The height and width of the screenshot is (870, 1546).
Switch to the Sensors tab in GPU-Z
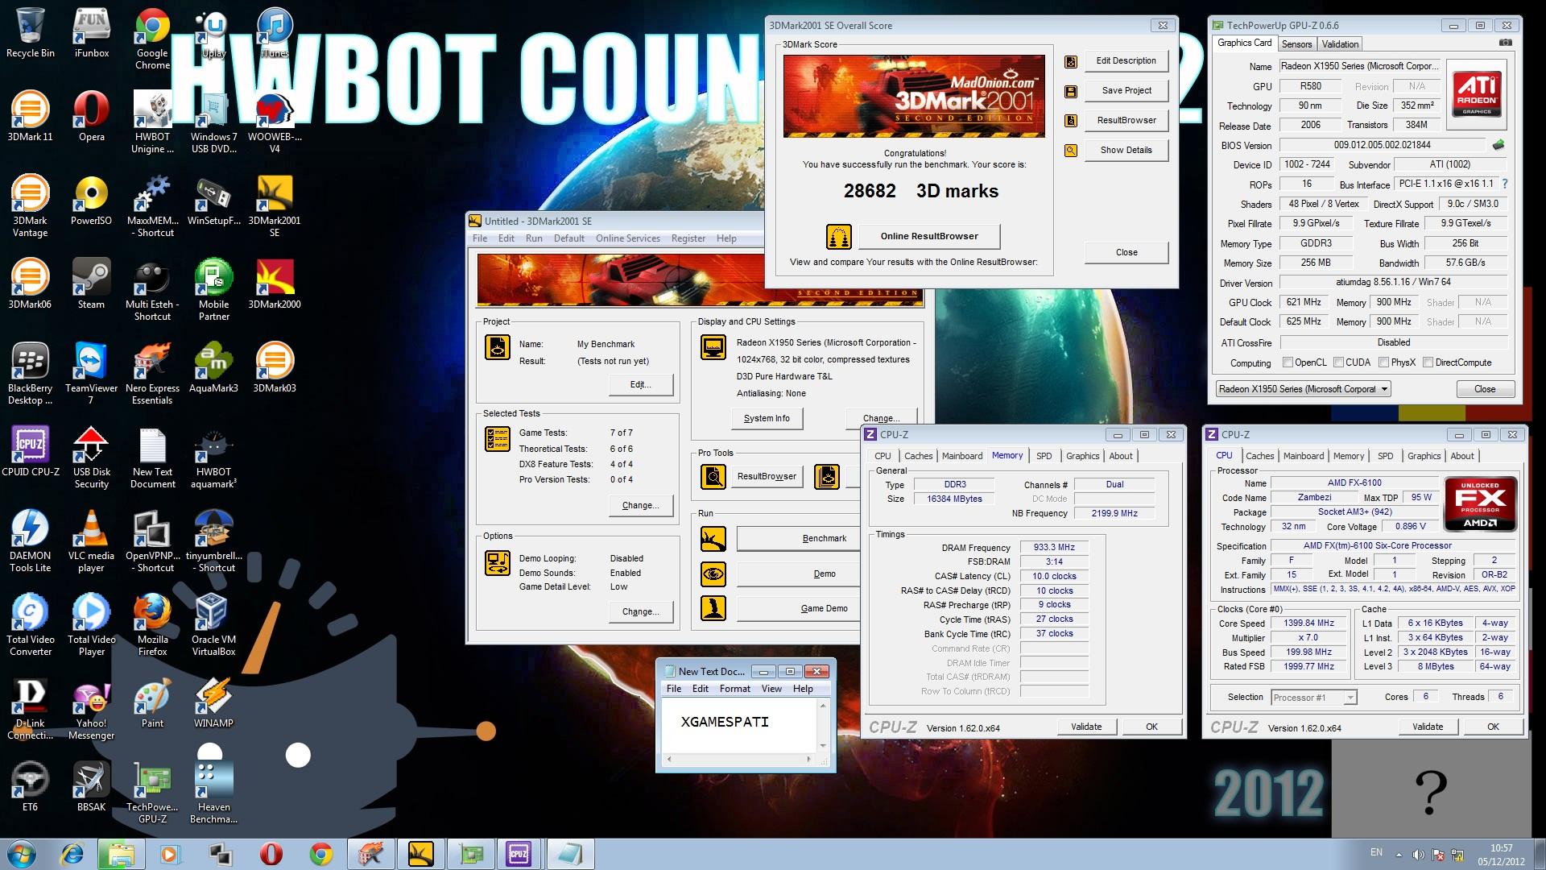pos(1296,44)
